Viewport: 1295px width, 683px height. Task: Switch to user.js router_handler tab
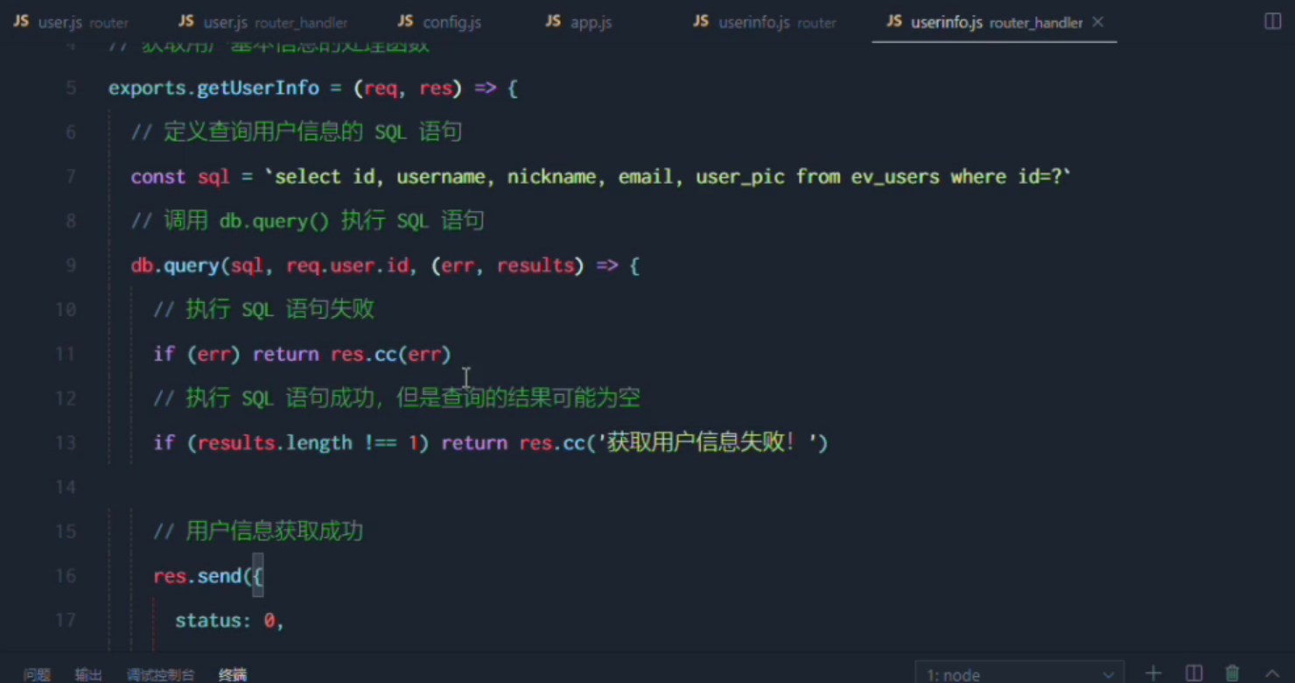coord(263,22)
